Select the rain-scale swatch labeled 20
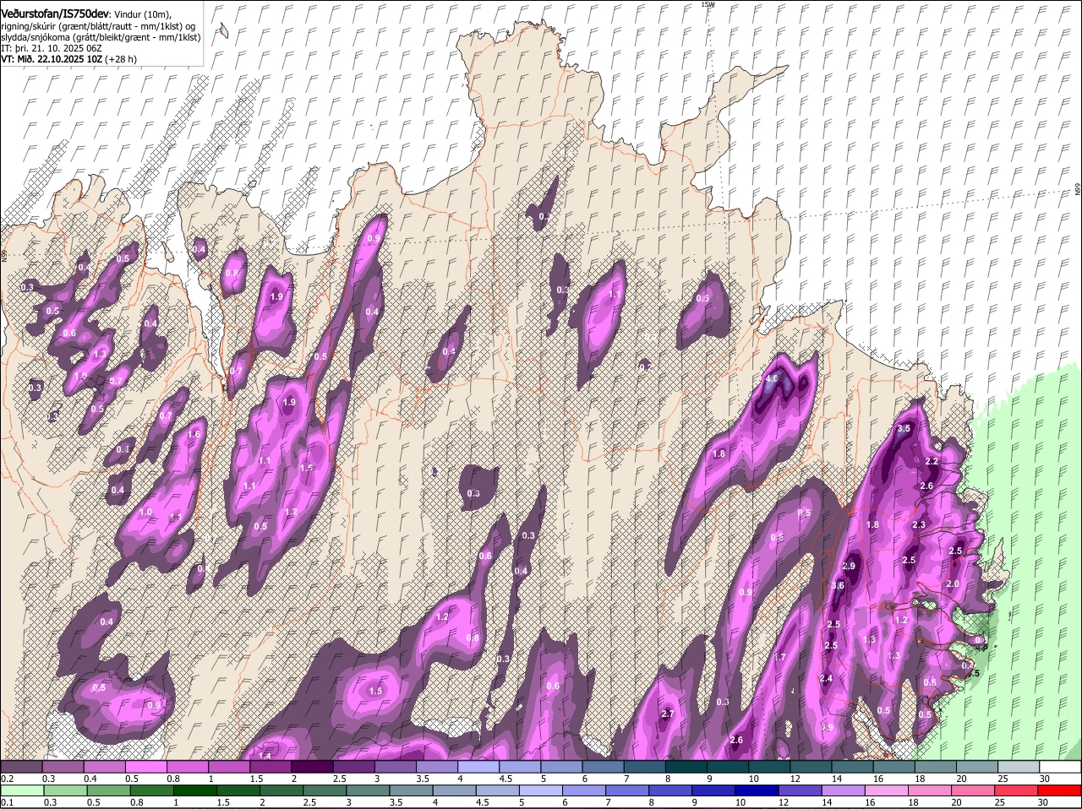Screen dimensions: 1082x809 tap(974, 791)
